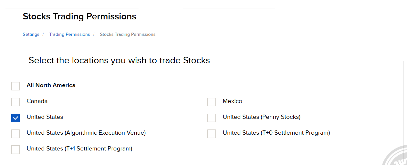This screenshot has height=165, width=407.
Task: Click the United States (Algorithmic Execution Venue) label
Action: 86,133
